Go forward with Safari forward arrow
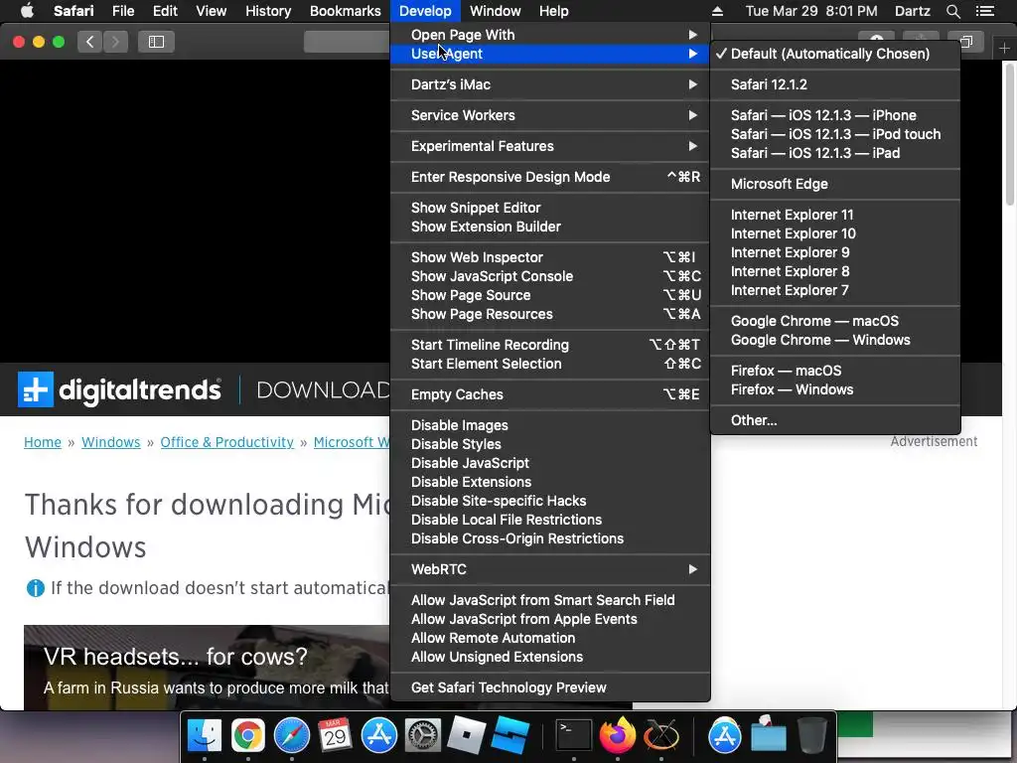Image resolution: width=1017 pixels, height=763 pixels. click(115, 42)
